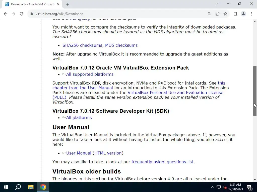
Task: Open Windows taskbar search
Action: (18, 187)
